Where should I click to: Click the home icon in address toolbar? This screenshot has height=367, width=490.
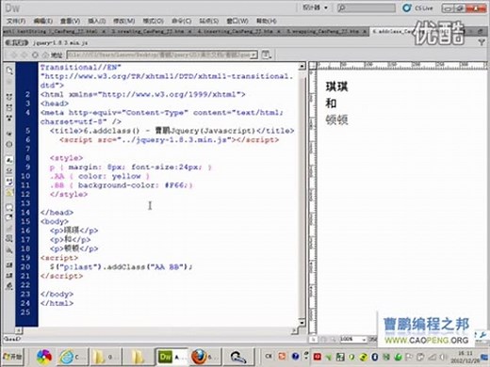point(45,55)
